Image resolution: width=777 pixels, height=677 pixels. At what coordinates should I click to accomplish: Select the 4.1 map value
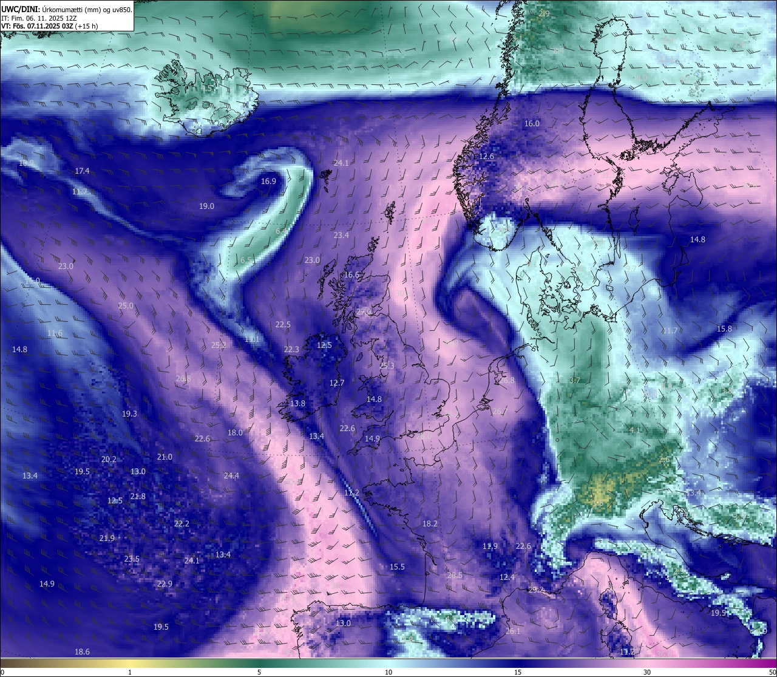(x=635, y=429)
